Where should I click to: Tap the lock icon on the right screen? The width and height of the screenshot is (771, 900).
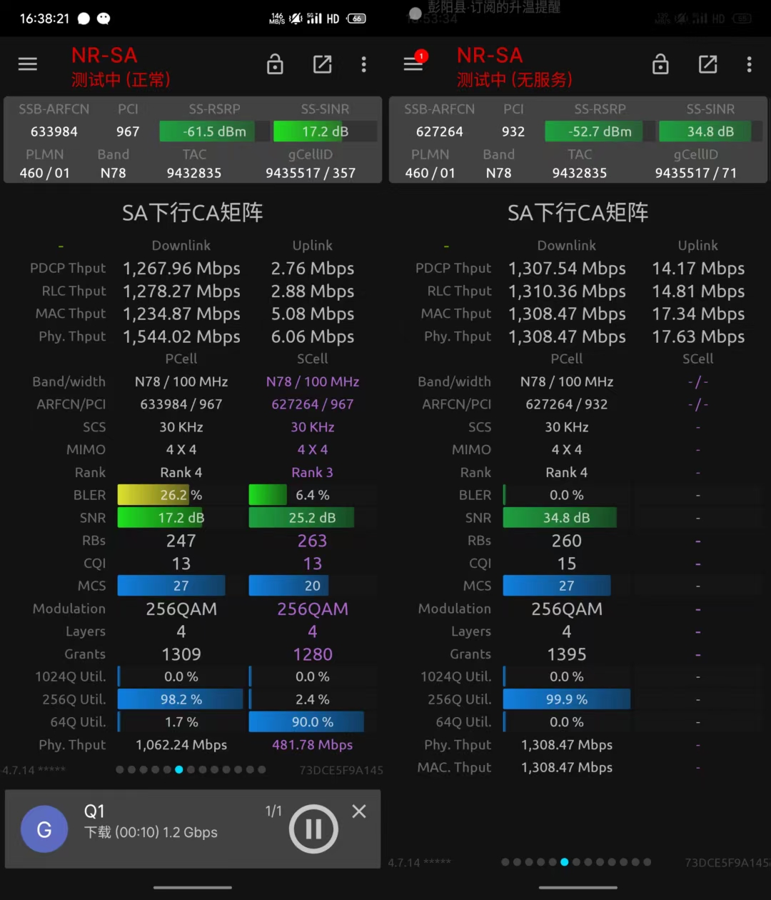(660, 65)
